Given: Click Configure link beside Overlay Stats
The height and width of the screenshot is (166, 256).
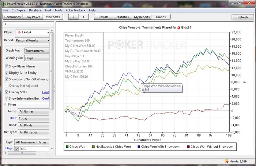Looking at the screenshot, I should [46, 92].
